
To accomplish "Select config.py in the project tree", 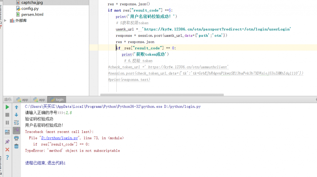I will (x=30, y=8).
